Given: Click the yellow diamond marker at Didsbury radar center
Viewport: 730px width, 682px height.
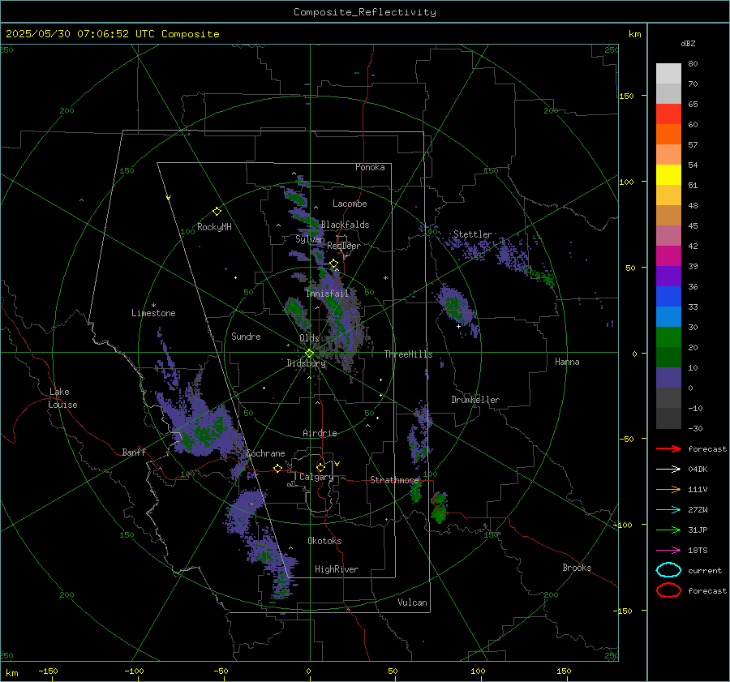Looking at the screenshot, I should tap(309, 354).
